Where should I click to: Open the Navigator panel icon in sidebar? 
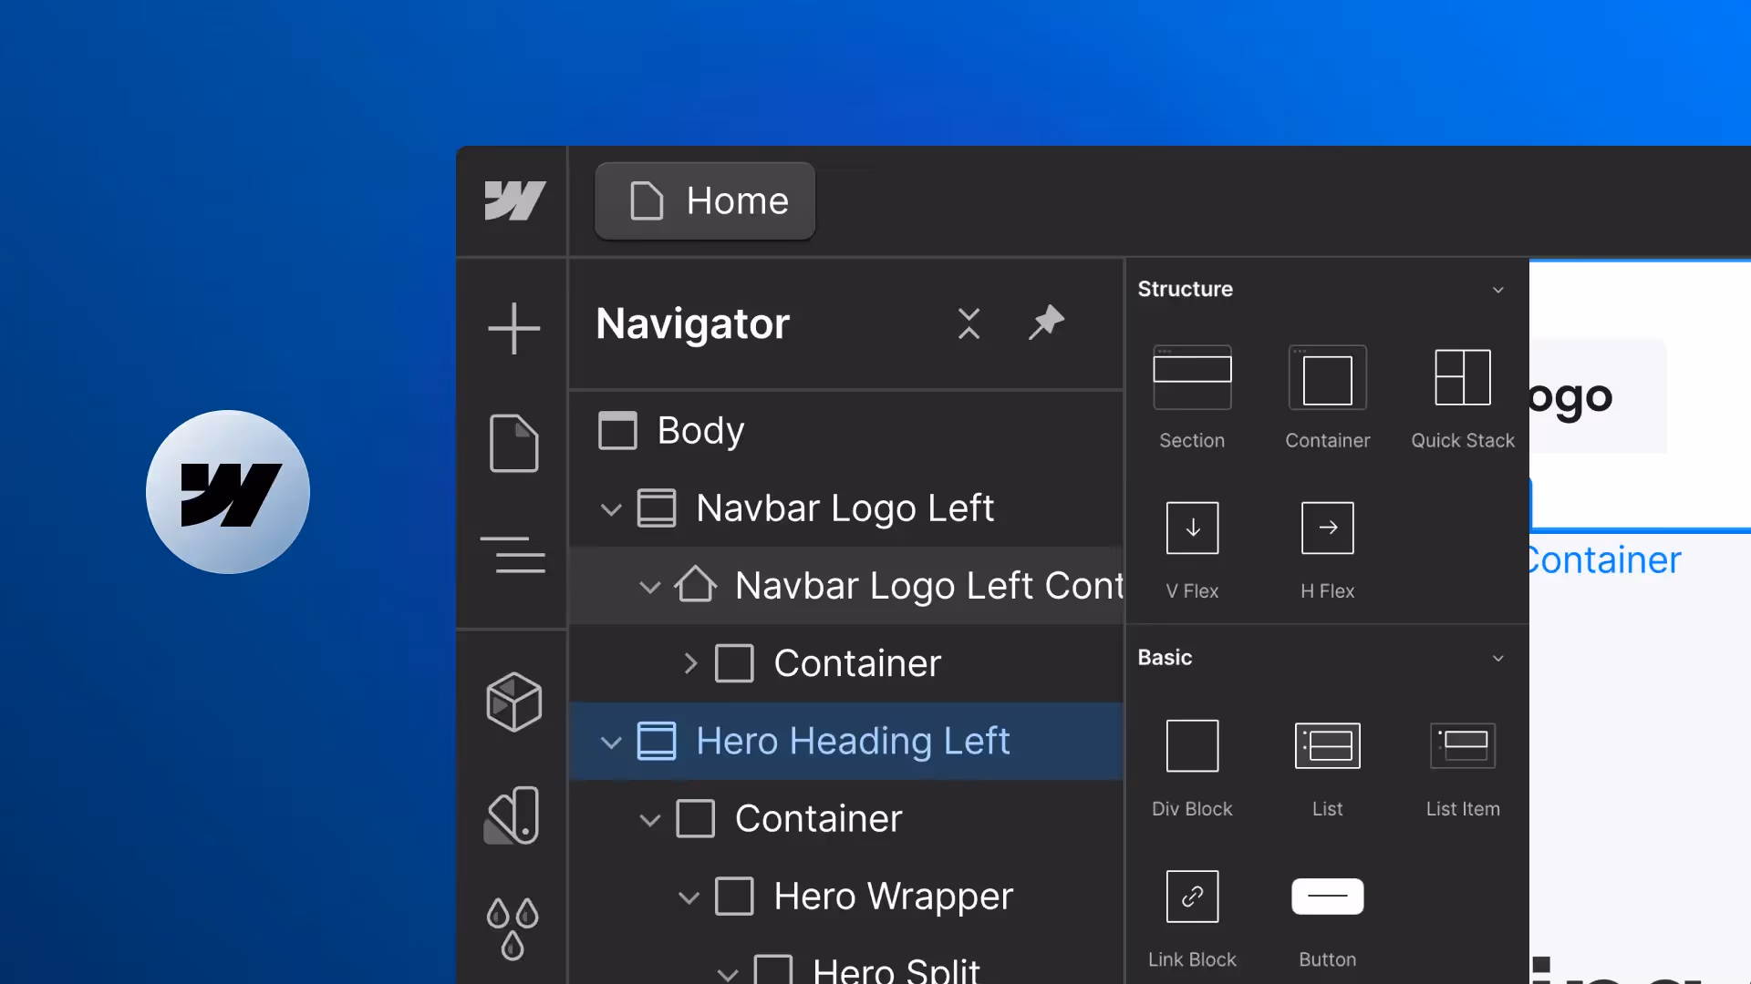513,554
